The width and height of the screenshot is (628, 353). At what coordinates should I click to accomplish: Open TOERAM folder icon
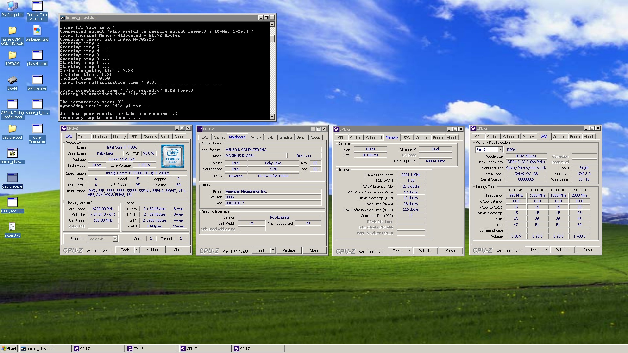[x=12, y=58]
